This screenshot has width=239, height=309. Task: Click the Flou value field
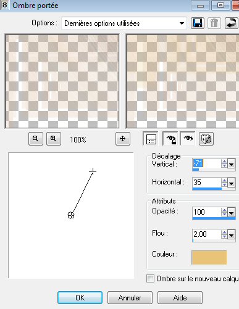pos(206,234)
